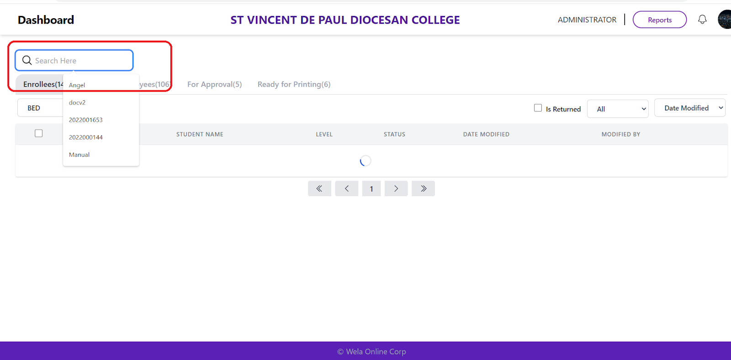Go to next page arrow

tap(396, 188)
